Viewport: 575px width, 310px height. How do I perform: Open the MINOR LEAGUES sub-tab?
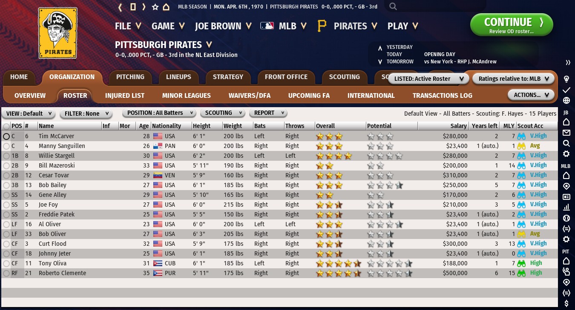pos(186,96)
